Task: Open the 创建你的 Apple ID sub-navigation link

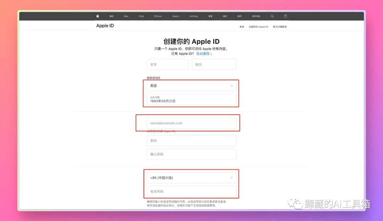Action: pos(259,27)
